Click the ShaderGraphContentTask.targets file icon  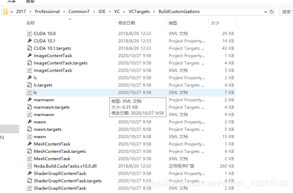point(29,180)
